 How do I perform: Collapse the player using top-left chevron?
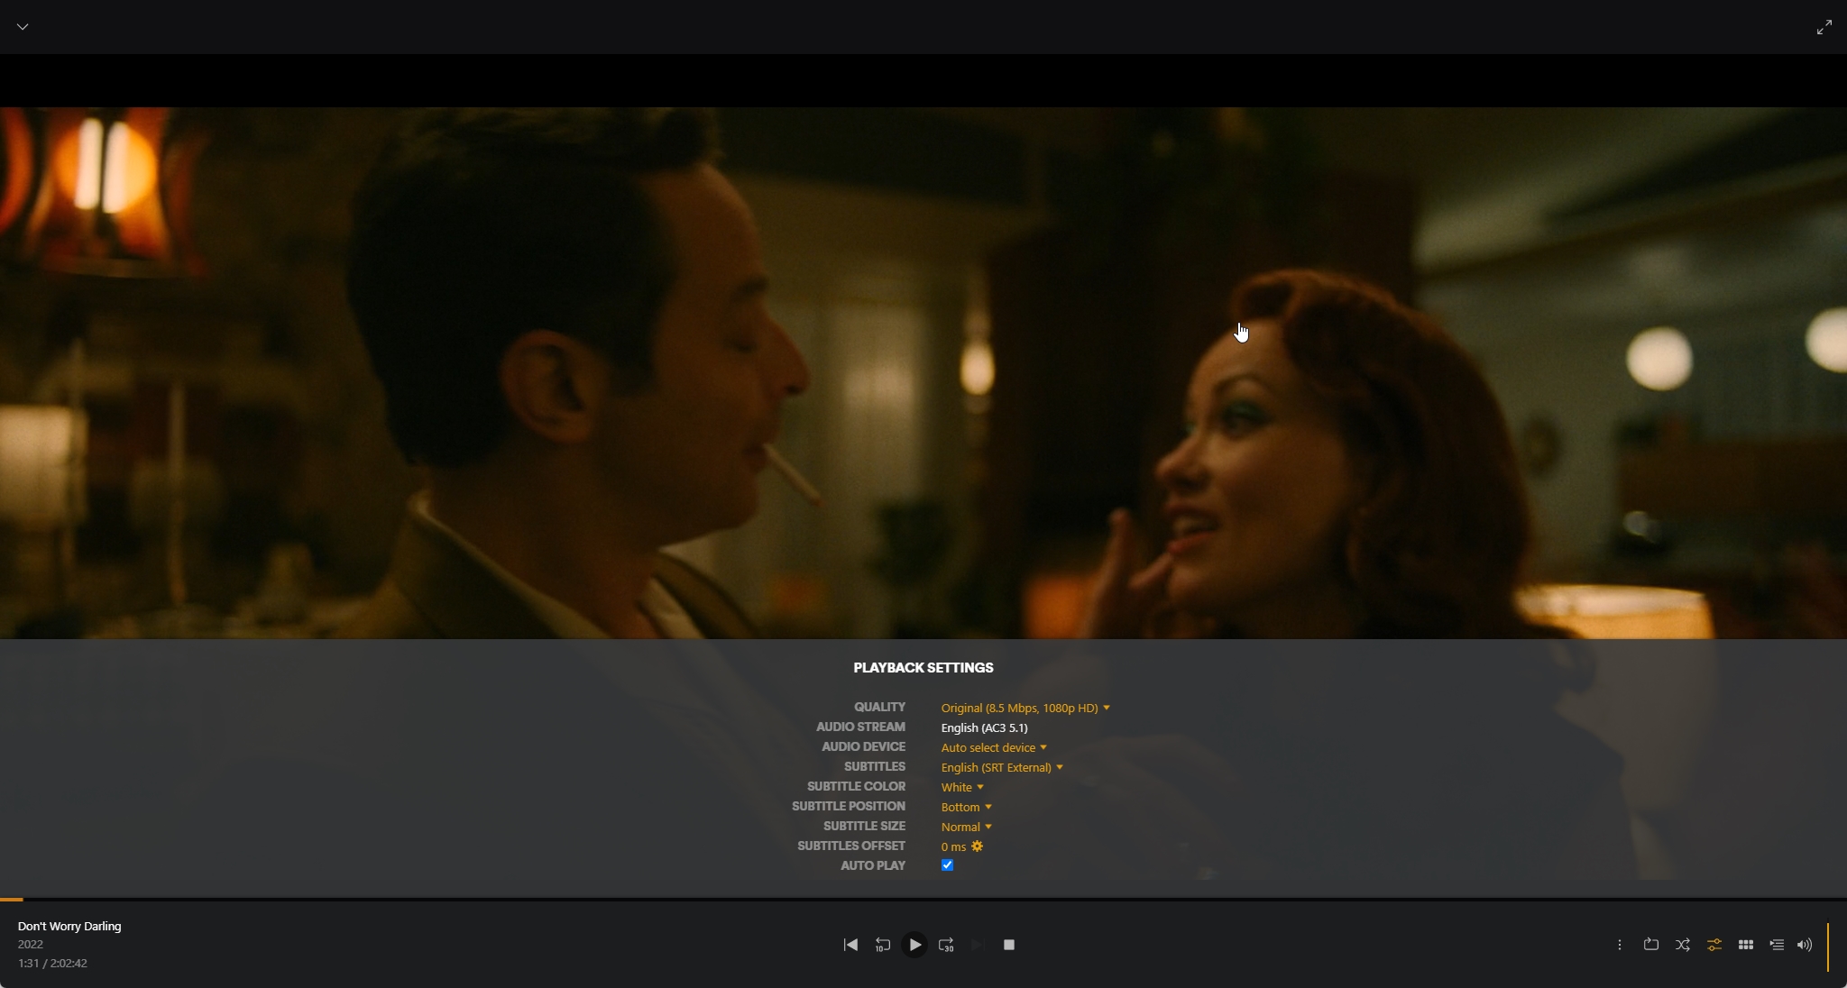pos(23,27)
